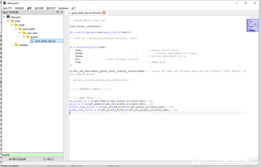Screen dimensions: 261x167
Task: Click the app icon in title bar
Action: [4, 3]
